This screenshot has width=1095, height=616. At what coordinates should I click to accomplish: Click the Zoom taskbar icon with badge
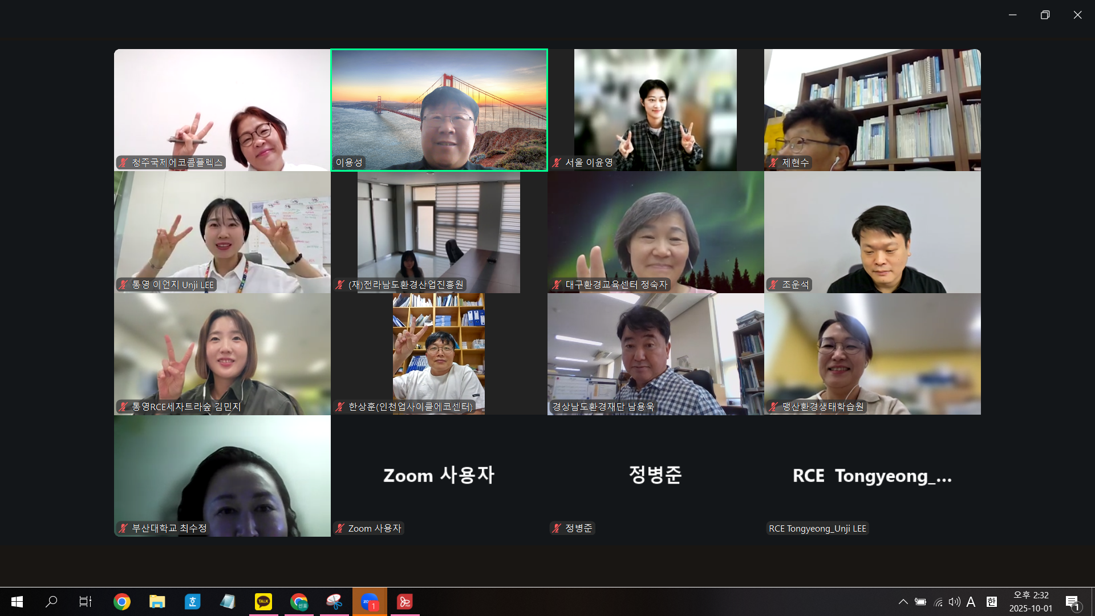[x=370, y=602]
